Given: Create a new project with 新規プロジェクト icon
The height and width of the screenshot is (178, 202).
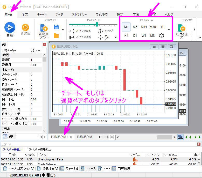Looking at the screenshot, I should 44,28.
